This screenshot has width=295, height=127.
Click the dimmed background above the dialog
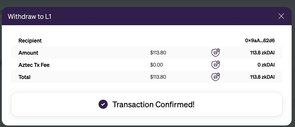pyautogui.click(x=148, y=3)
